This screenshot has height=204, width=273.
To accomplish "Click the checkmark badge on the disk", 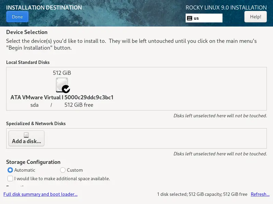I will pyautogui.click(x=66, y=89).
